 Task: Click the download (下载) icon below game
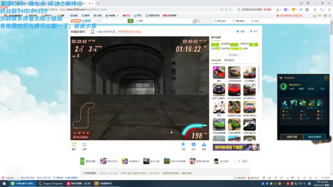pyautogui.click(x=183, y=145)
